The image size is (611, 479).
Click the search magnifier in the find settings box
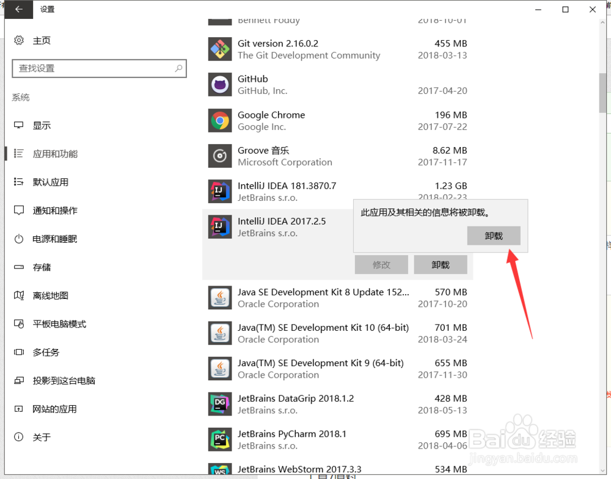click(x=178, y=68)
